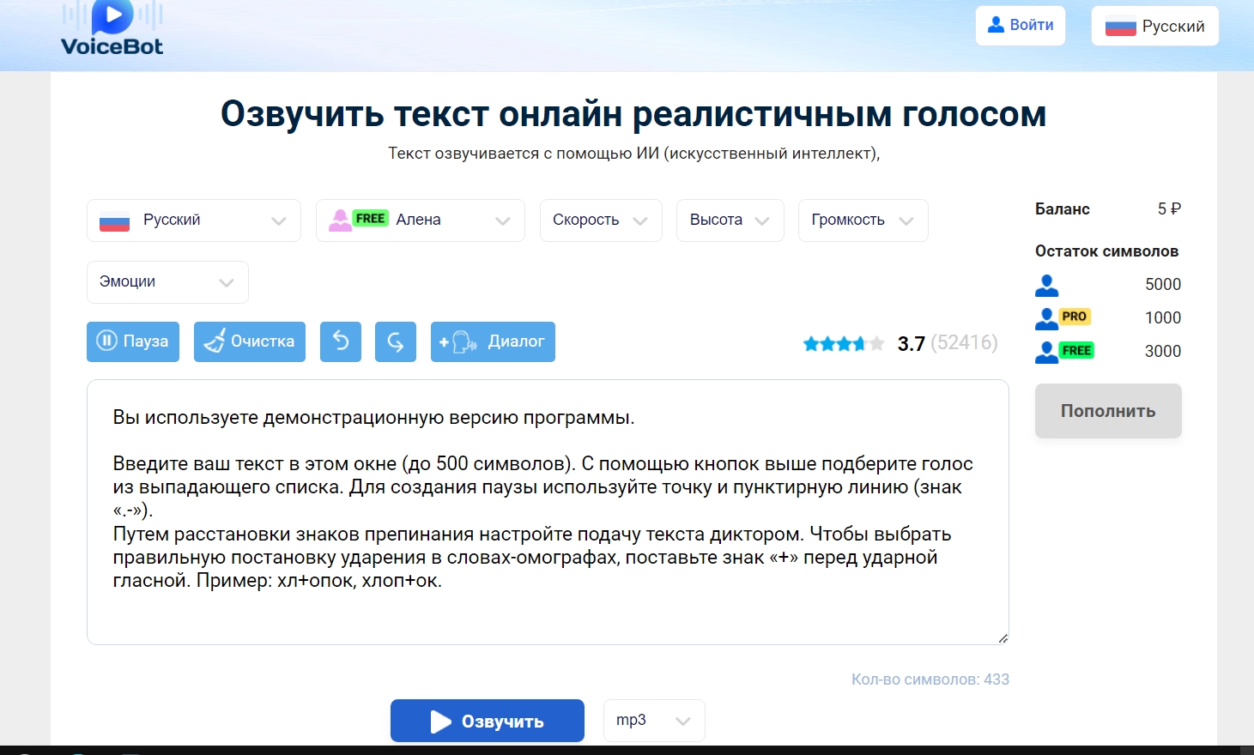The image size is (1254, 755).
Task: Click the FREE badge next to Алена
Action: [x=370, y=219]
